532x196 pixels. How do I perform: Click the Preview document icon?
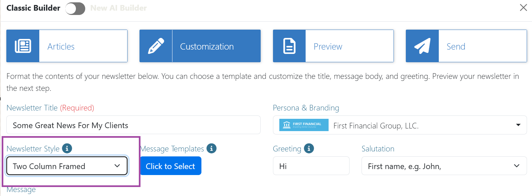click(x=289, y=46)
